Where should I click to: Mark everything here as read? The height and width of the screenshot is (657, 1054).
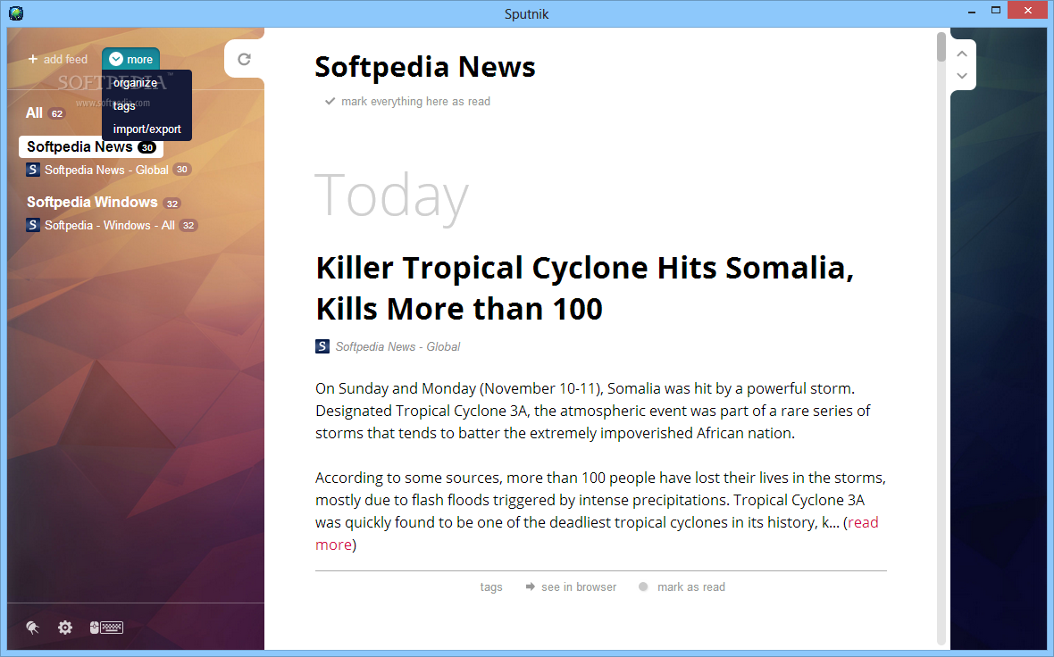[408, 102]
